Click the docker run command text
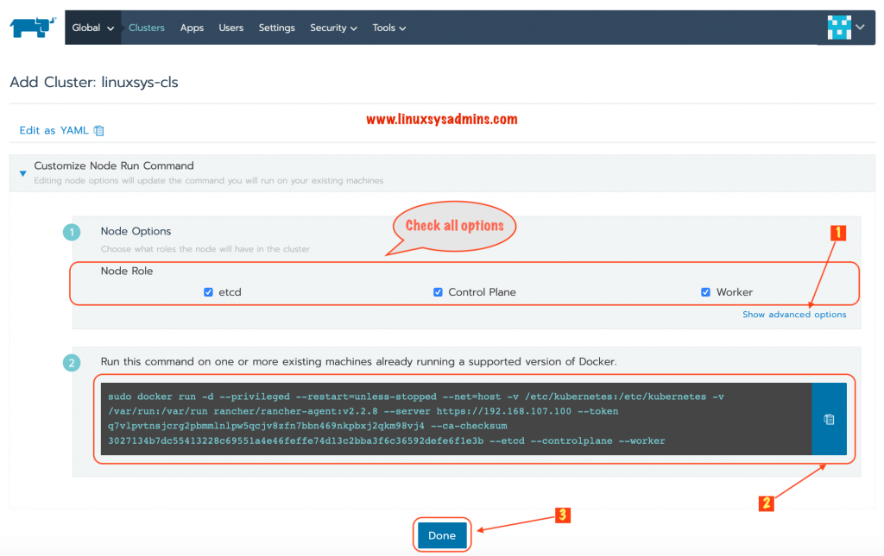Viewport: 884px width, 556px height. [x=415, y=419]
